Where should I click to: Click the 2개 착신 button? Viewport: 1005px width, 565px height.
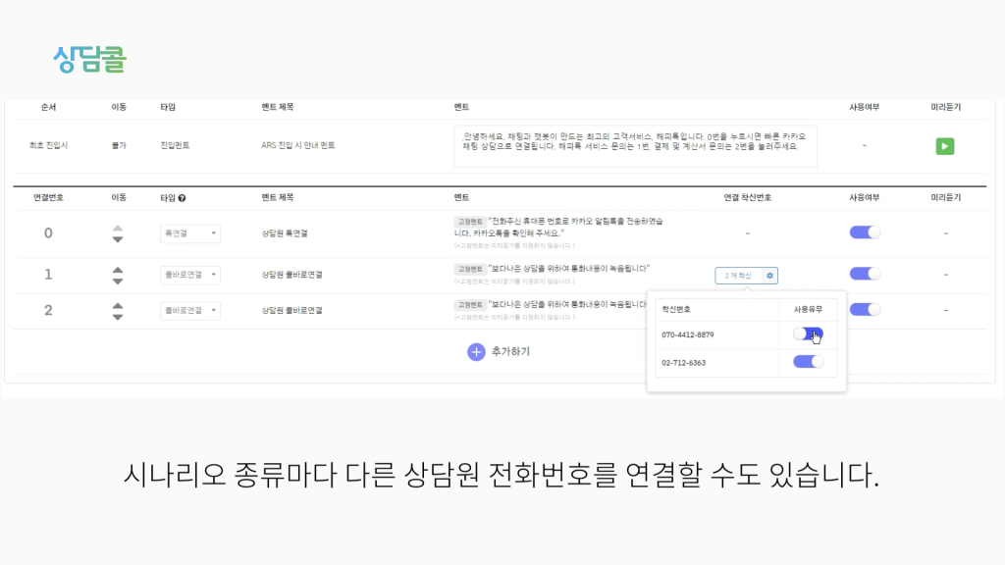tap(738, 276)
